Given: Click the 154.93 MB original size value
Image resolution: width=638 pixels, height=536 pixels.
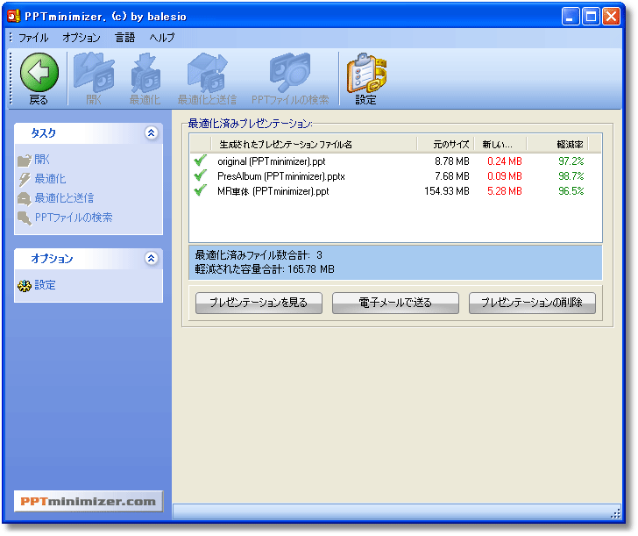Looking at the screenshot, I should click(447, 191).
